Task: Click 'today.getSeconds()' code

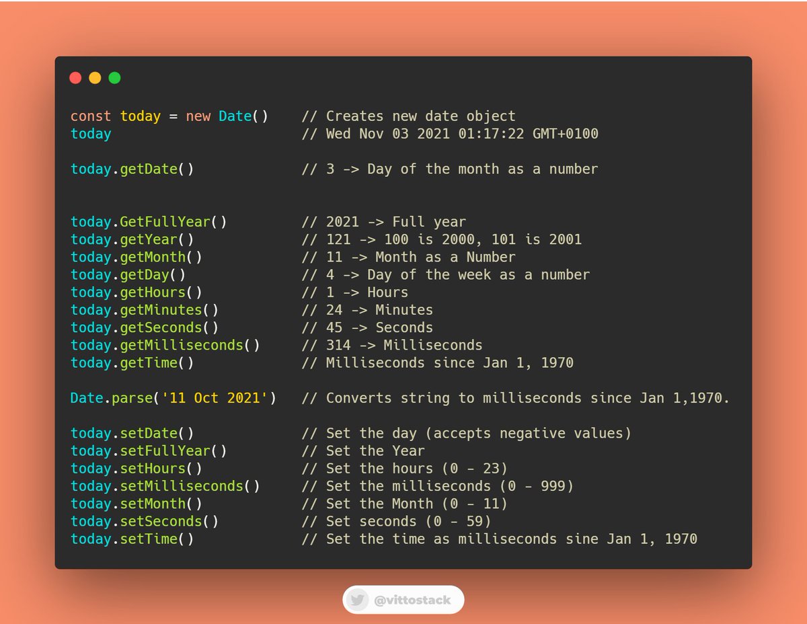Action: pyautogui.click(x=145, y=327)
